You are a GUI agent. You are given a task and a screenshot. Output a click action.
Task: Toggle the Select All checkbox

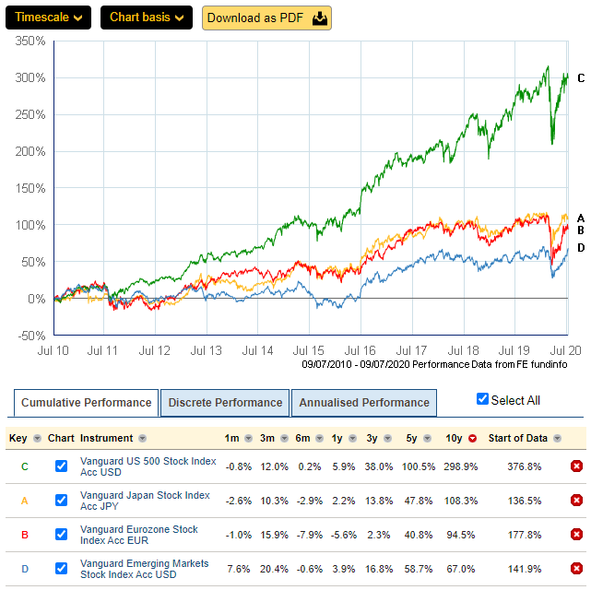(x=482, y=399)
